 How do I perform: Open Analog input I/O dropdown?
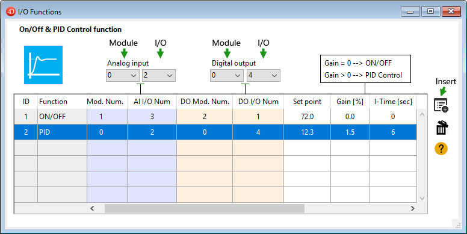(159, 75)
